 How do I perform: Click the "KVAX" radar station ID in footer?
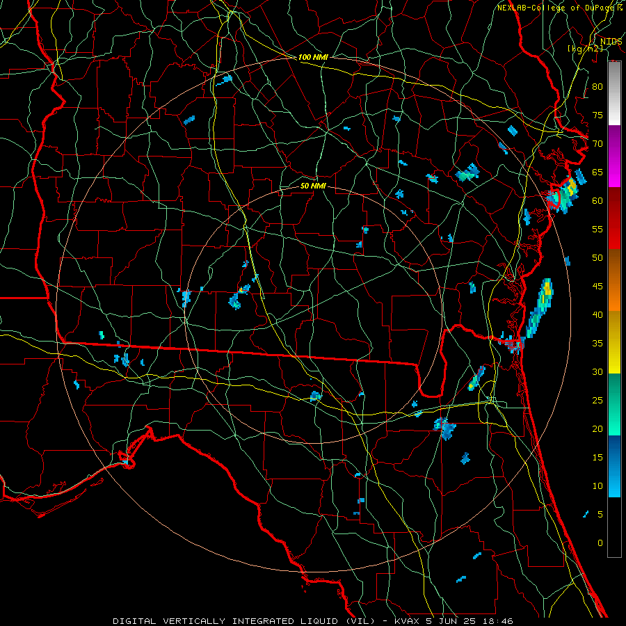coord(407,621)
